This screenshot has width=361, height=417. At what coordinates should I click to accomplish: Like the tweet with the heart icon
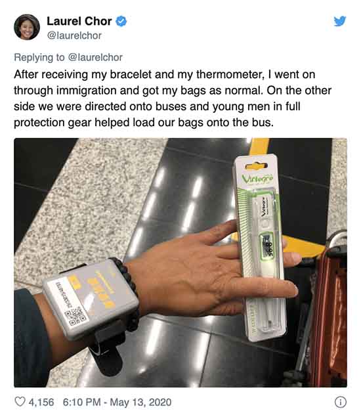coord(20,402)
